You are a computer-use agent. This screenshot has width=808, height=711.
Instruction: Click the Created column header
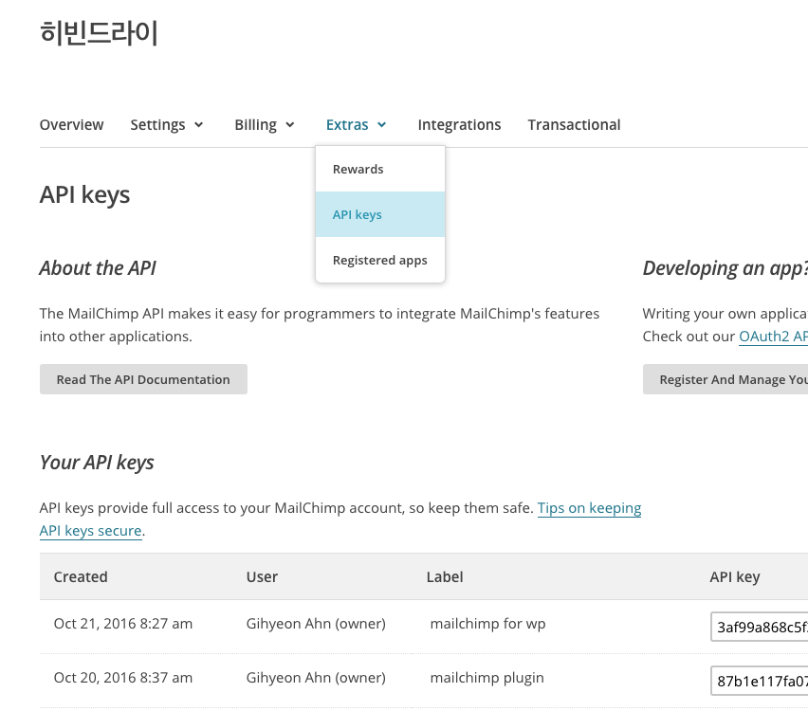point(81,576)
